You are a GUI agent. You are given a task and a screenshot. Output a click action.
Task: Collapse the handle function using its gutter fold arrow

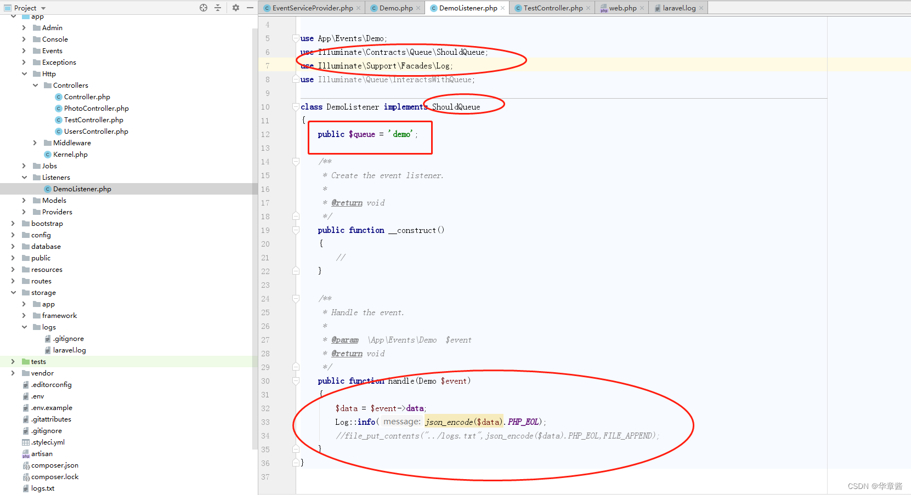click(296, 380)
